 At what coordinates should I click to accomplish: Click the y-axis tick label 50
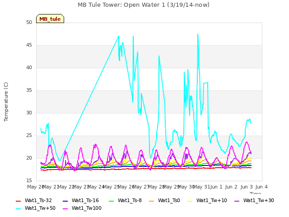(29, 23)
